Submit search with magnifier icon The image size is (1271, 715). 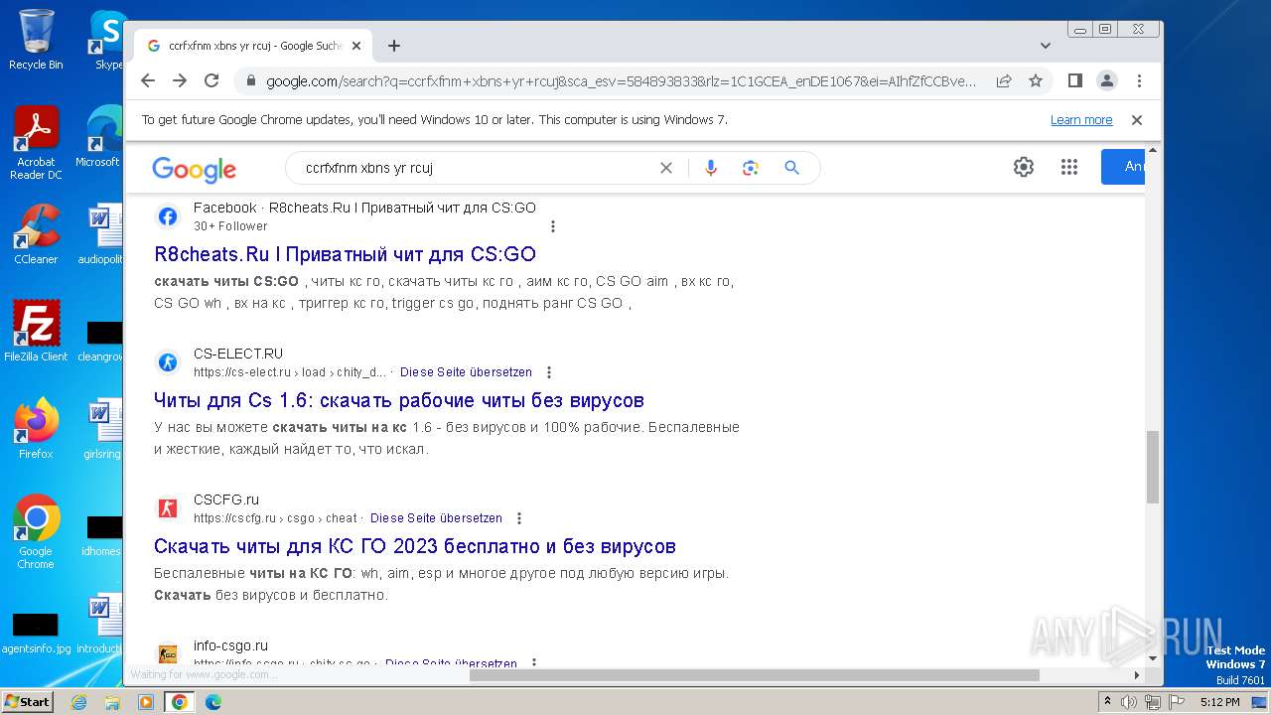click(x=791, y=168)
